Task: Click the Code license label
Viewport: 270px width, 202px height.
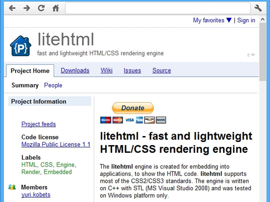Action: (x=40, y=137)
